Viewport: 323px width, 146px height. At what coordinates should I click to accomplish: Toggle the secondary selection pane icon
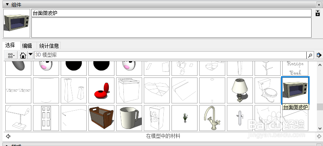[x=318, y=13]
